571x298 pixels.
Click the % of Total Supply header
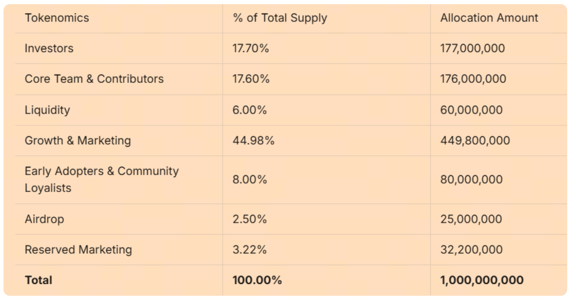coord(280,18)
